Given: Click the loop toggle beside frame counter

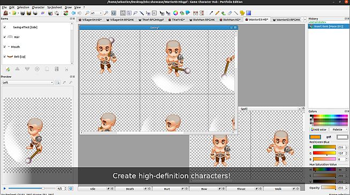Looking at the screenshot, I should tap(71, 188).
